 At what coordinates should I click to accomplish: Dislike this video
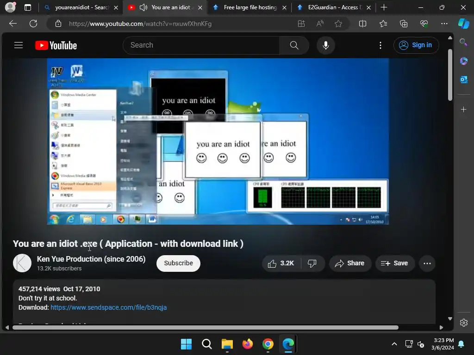[x=312, y=263]
